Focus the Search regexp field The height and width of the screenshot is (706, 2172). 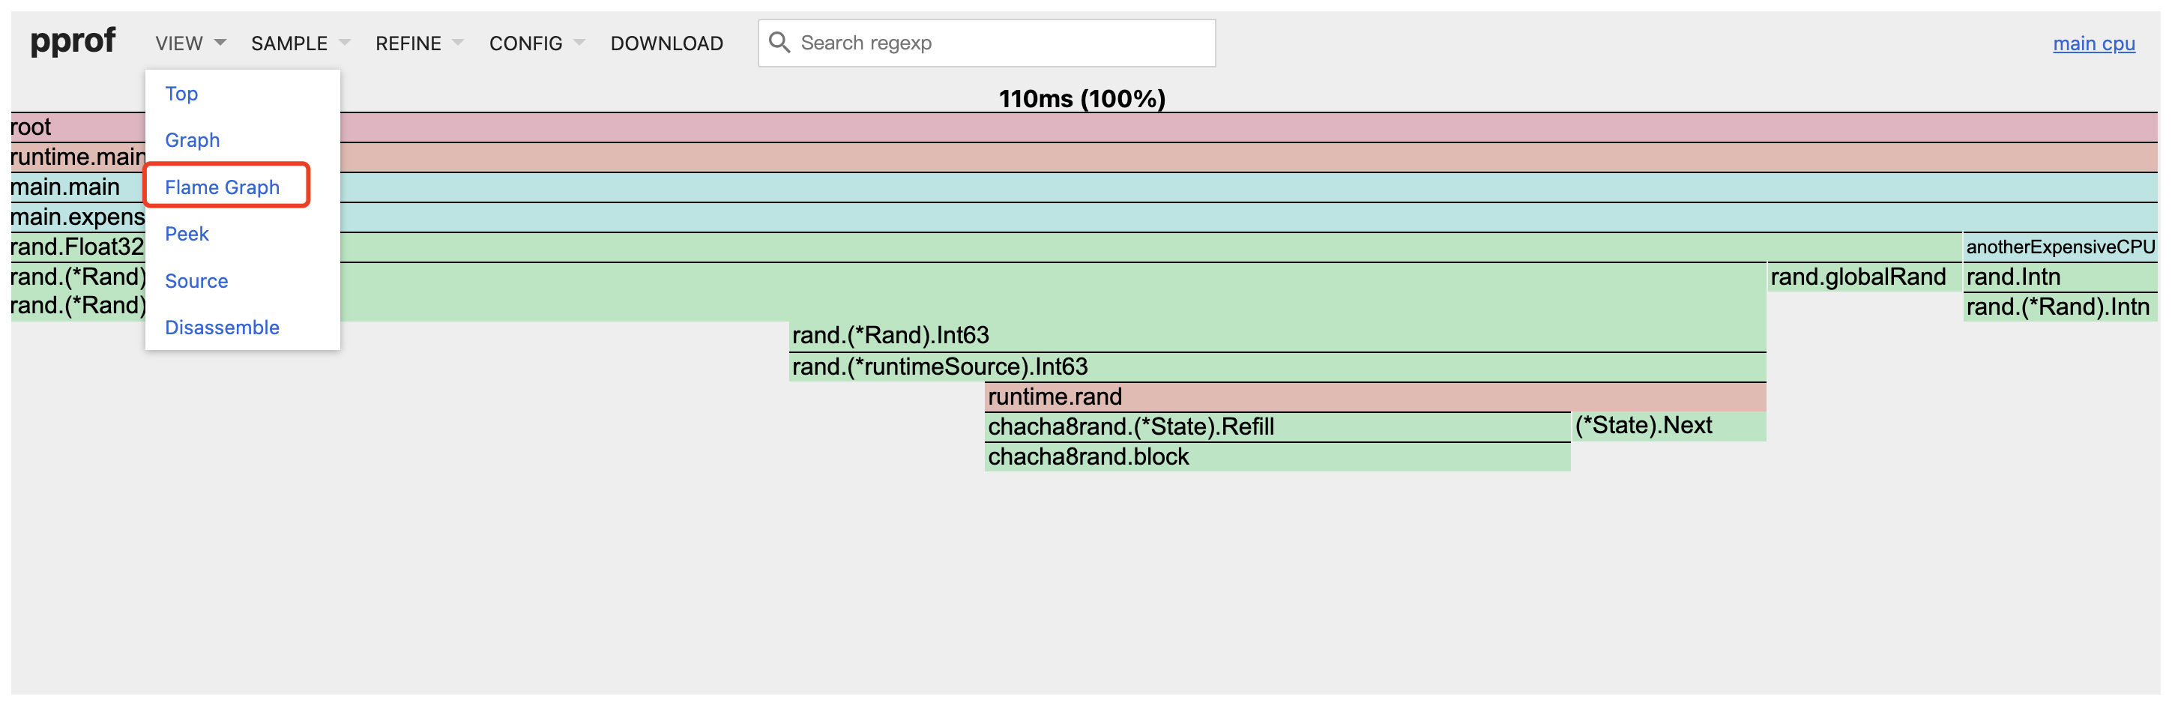pos(999,43)
